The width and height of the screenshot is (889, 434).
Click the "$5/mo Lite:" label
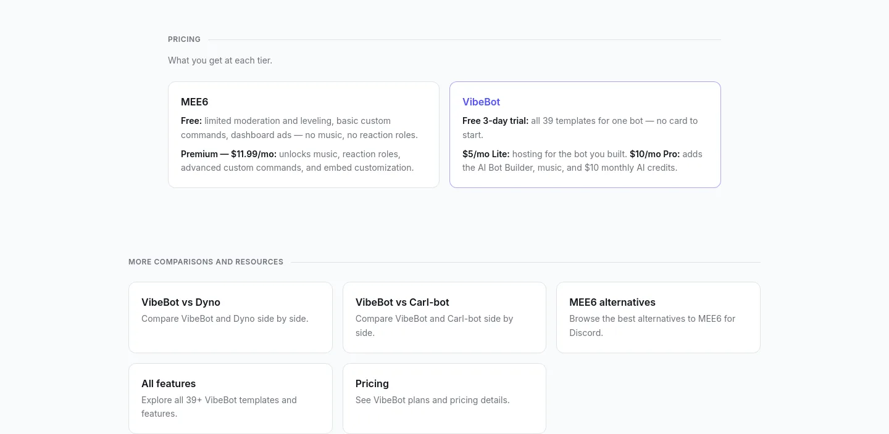(486, 154)
